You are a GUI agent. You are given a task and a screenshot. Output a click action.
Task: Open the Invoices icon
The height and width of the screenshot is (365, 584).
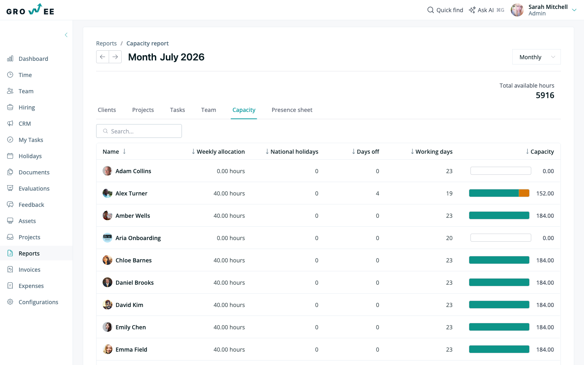10,270
